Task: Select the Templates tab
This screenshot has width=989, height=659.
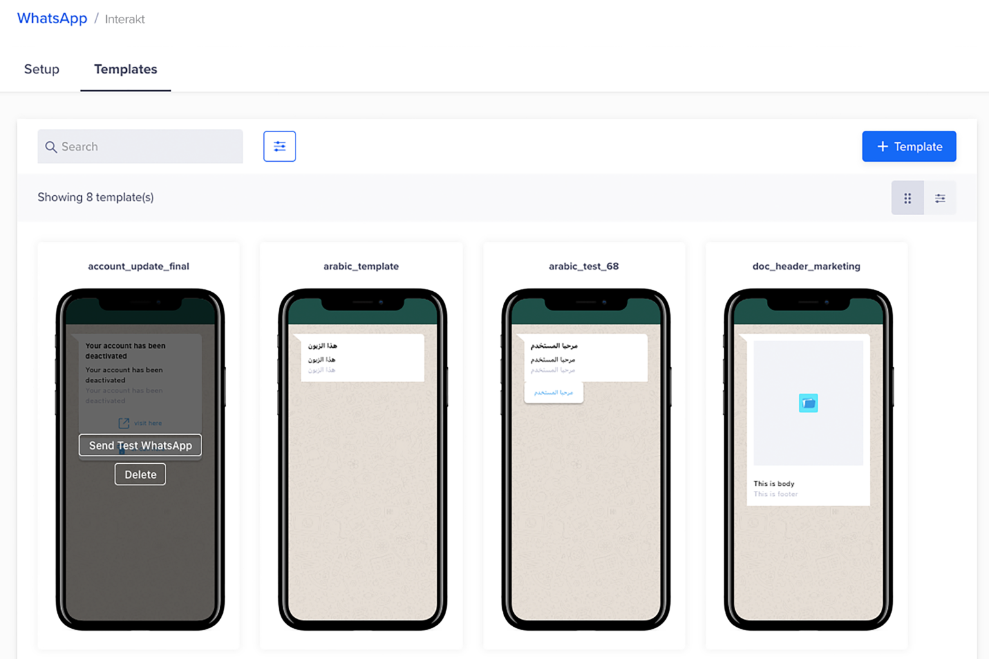Action: 126,69
